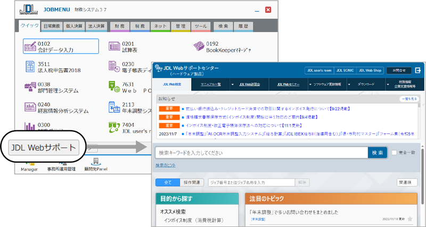Open 0038 部門管理システム icon

point(30,87)
